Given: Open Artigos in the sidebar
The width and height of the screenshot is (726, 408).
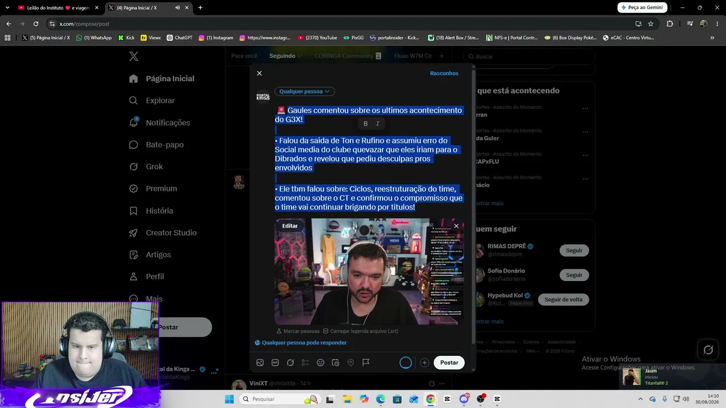Looking at the screenshot, I should pyautogui.click(x=150, y=255).
